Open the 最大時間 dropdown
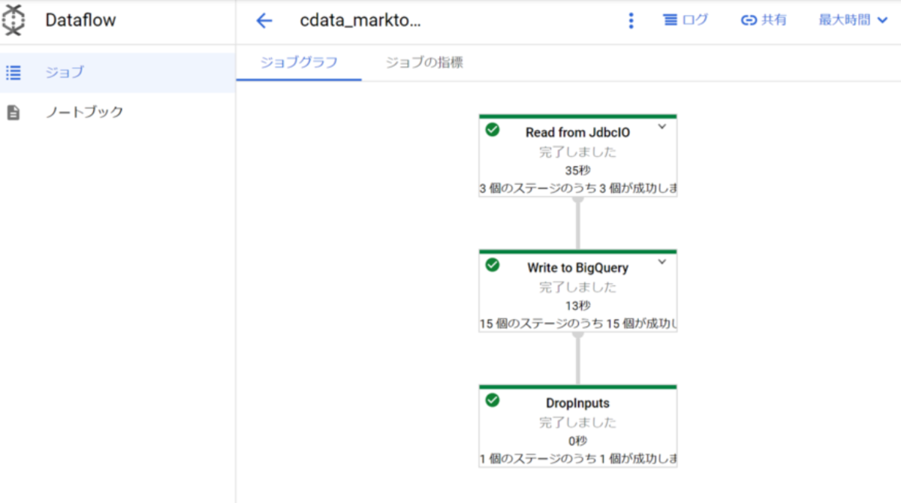 coord(853,20)
